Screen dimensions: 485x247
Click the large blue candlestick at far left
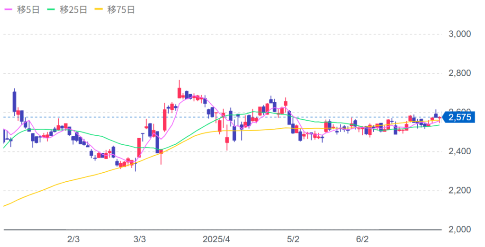[x=14, y=101]
